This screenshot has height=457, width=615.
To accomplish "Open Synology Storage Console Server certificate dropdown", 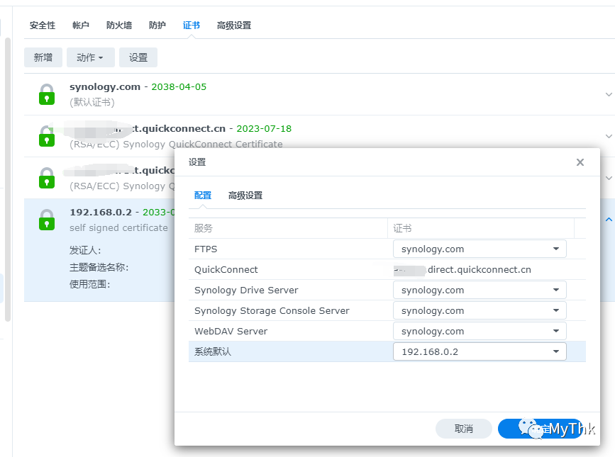I will tap(480, 310).
